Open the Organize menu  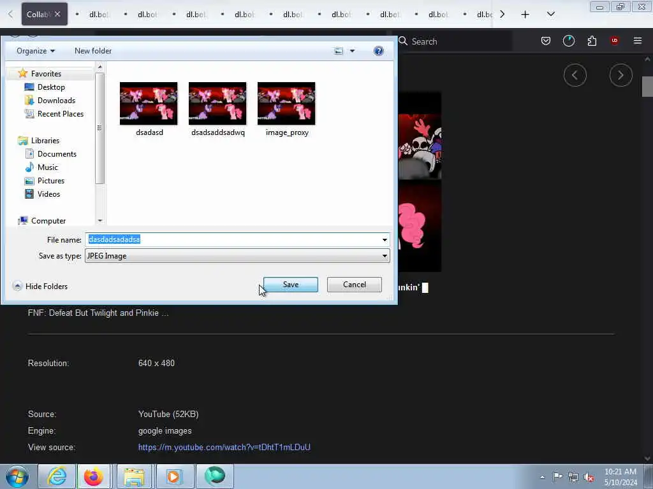(x=36, y=51)
